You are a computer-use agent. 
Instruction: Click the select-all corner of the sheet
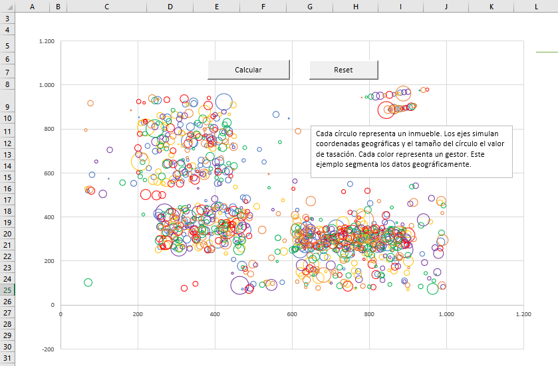pos(7,6)
